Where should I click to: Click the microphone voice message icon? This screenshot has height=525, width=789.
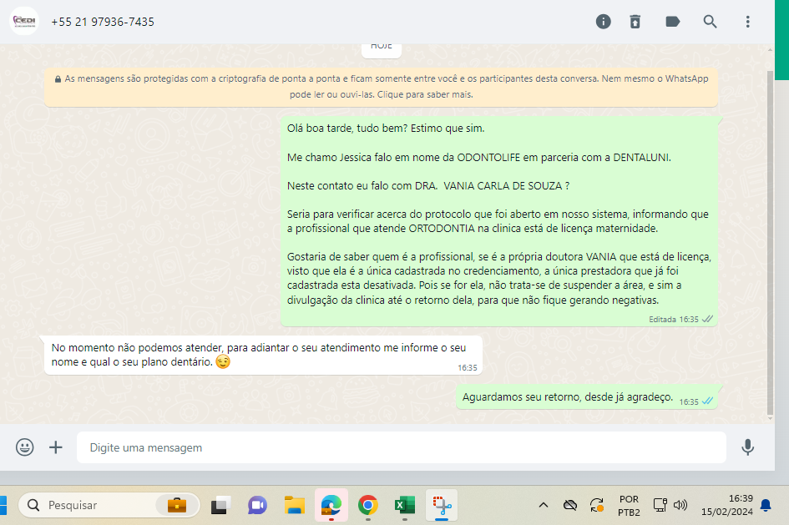(x=748, y=447)
